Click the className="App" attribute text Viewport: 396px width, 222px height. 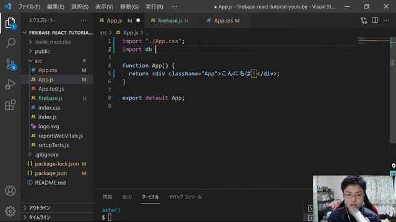click(193, 74)
